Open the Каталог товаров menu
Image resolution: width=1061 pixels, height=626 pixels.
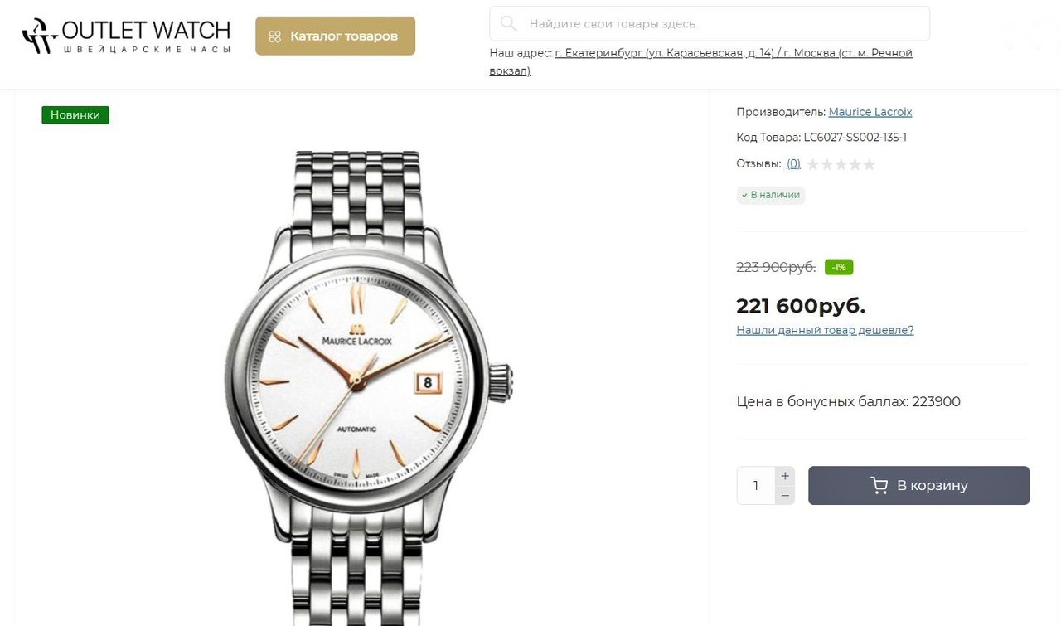pos(335,36)
